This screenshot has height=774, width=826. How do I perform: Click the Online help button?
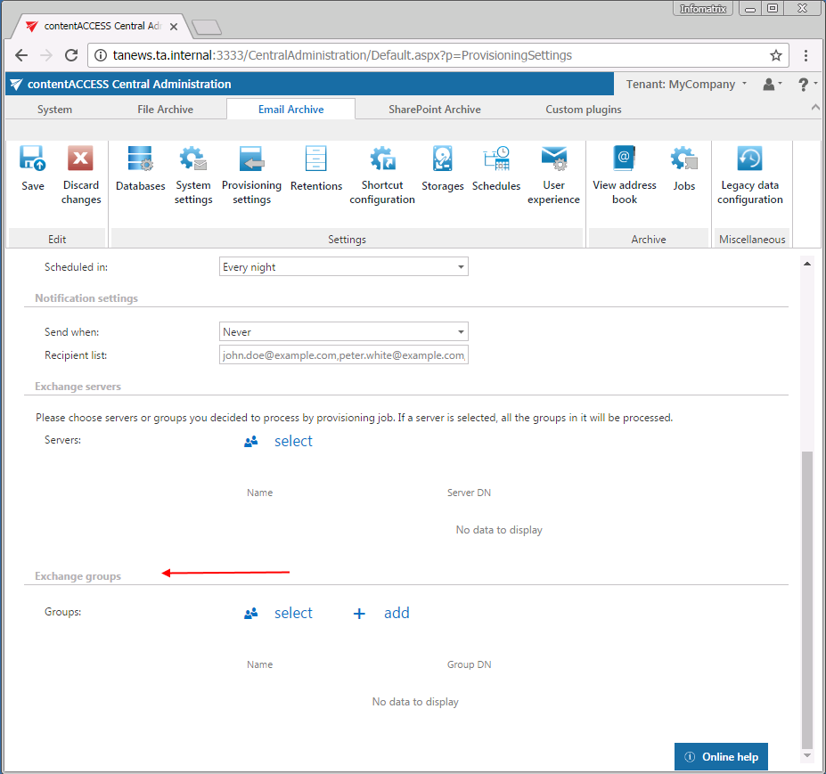point(721,756)
